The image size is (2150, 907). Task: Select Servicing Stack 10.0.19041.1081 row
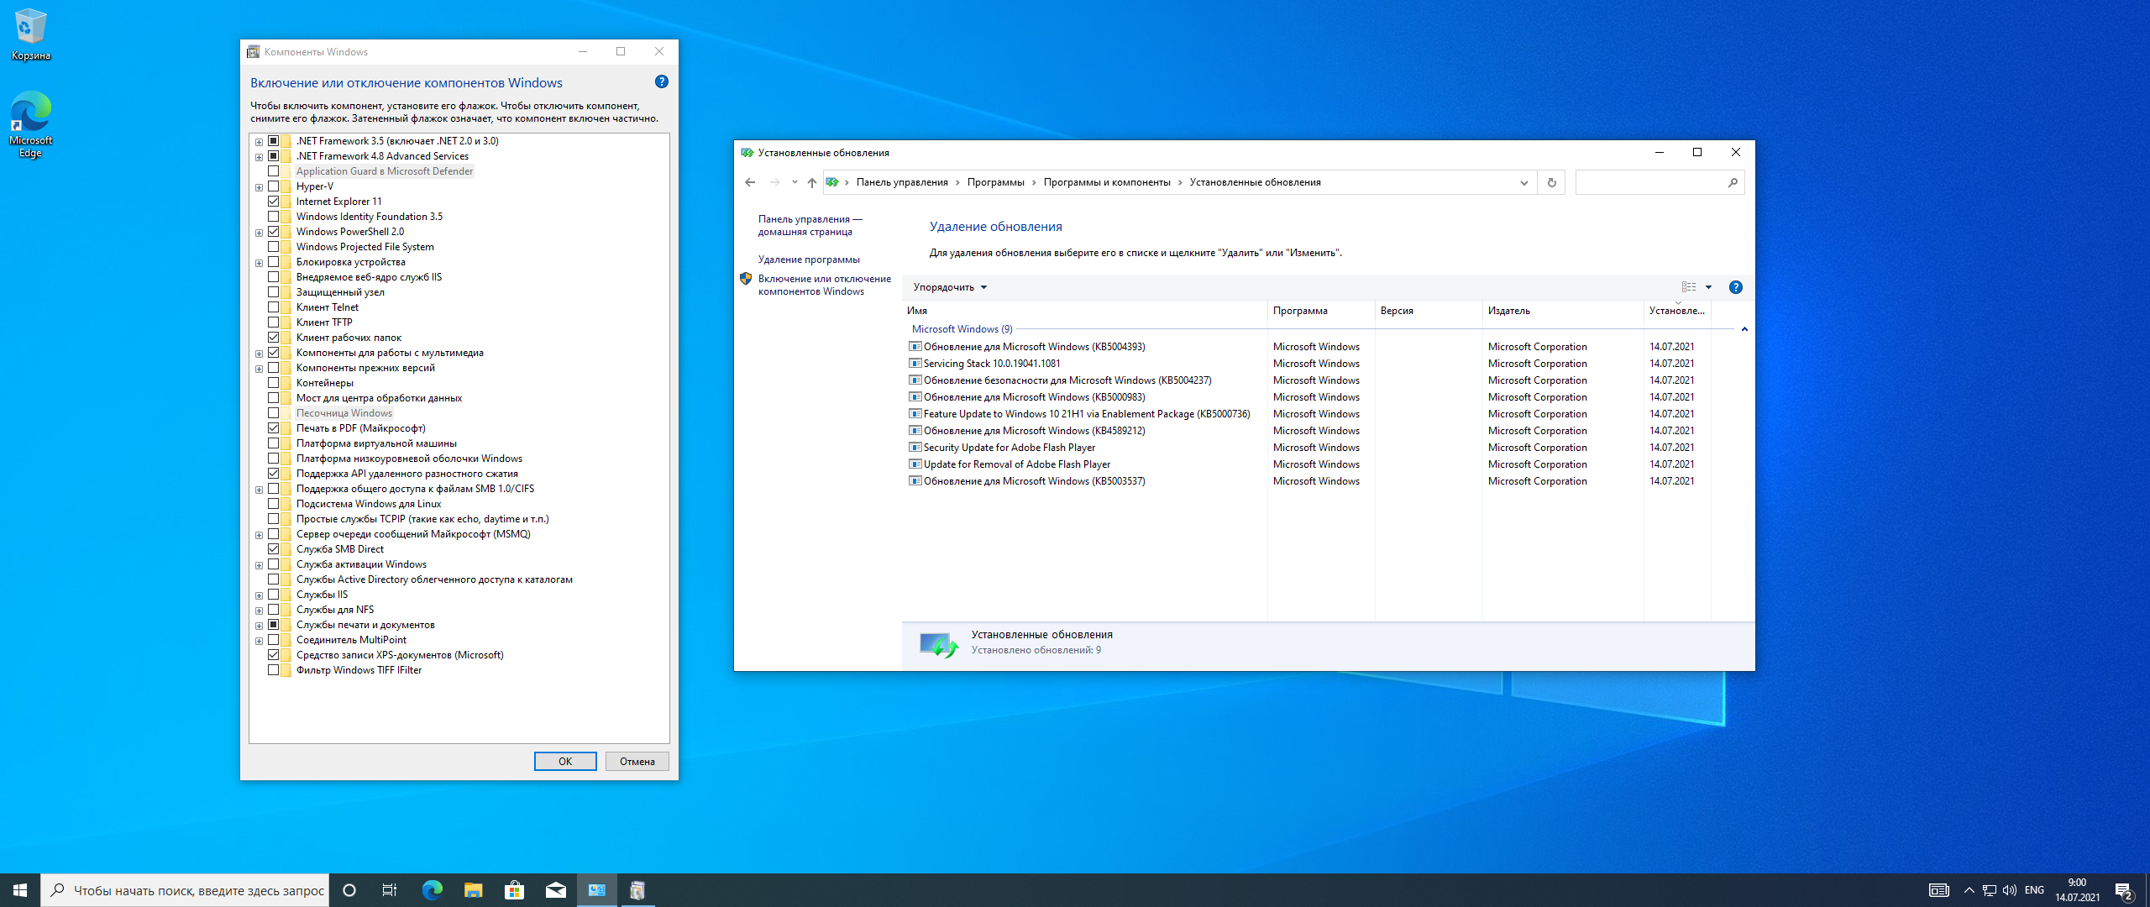pyautogui.click(x=1308, y=364)
